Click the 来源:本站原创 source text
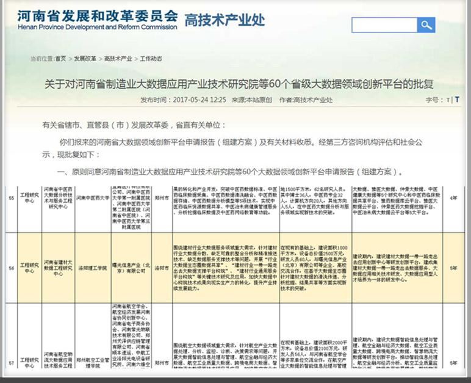This screenshot has width=471, height=383. [x=252, y=100]
